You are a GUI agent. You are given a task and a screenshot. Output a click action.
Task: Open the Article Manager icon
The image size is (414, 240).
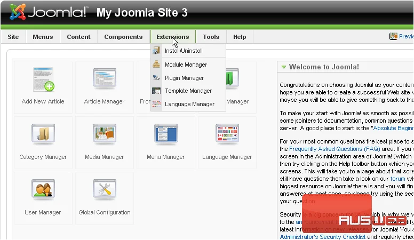coord(105,78)
